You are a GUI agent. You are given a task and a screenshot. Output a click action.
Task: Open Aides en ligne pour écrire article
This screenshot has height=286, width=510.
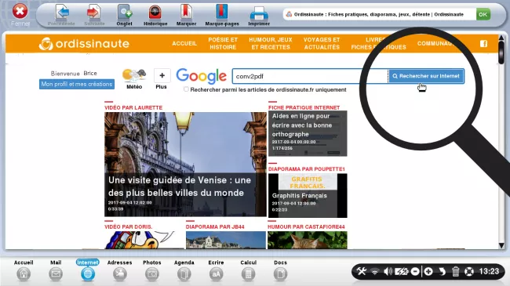pyautogui.click(x=308, y=133)
